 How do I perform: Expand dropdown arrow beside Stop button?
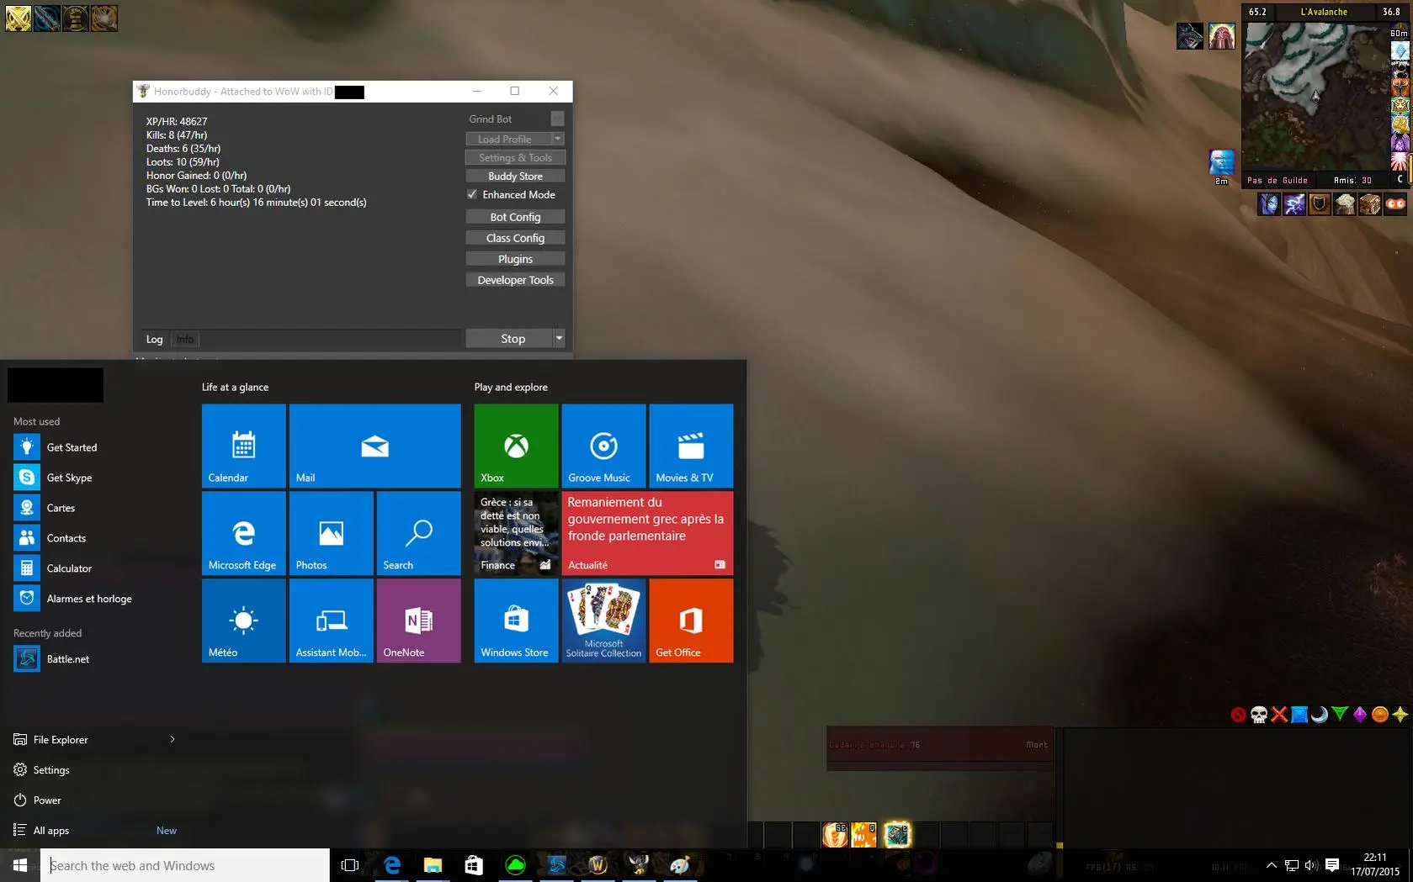(x=559, y=338)
